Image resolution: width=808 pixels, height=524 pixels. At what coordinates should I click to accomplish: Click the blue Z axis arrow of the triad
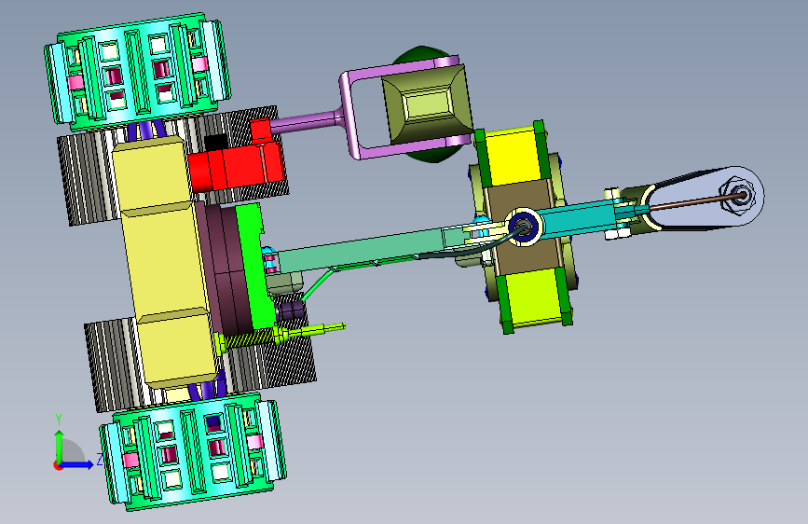tap(77, 464)
